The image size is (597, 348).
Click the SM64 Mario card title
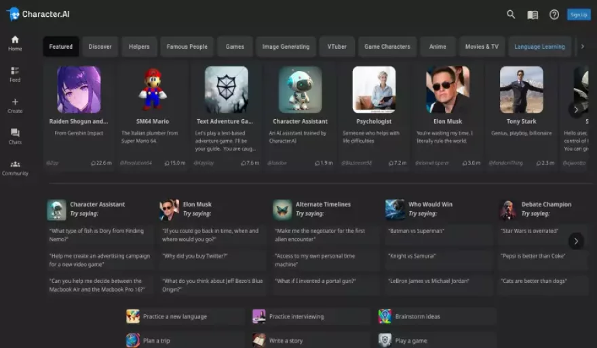click(153, 122)
